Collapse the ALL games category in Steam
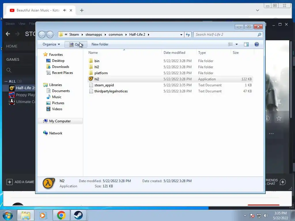Image resolution: width=295 pixels, height=221 pixels. point(6,81)
